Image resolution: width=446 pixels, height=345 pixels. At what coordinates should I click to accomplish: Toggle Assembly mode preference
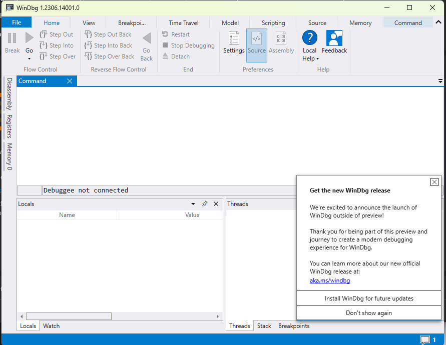pos(281,42)
